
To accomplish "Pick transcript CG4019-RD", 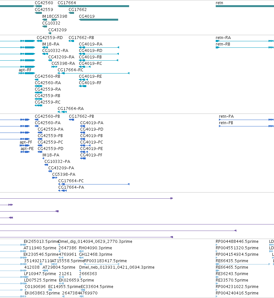I will click(90, 51).
